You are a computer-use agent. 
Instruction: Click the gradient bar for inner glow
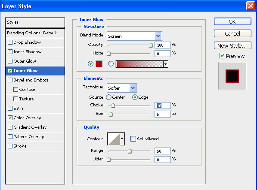tap(139, 64)
